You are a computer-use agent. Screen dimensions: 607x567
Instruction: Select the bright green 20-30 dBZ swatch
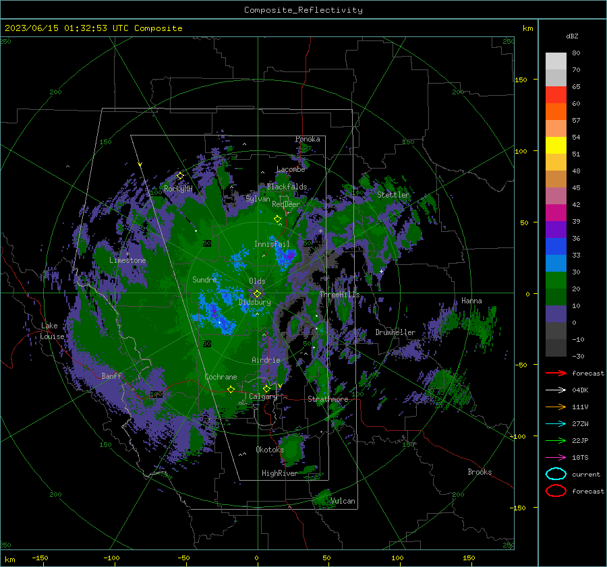[x=556, y=280]
